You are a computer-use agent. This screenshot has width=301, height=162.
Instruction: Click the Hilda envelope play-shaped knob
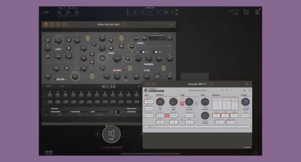[x=75, y=76]
